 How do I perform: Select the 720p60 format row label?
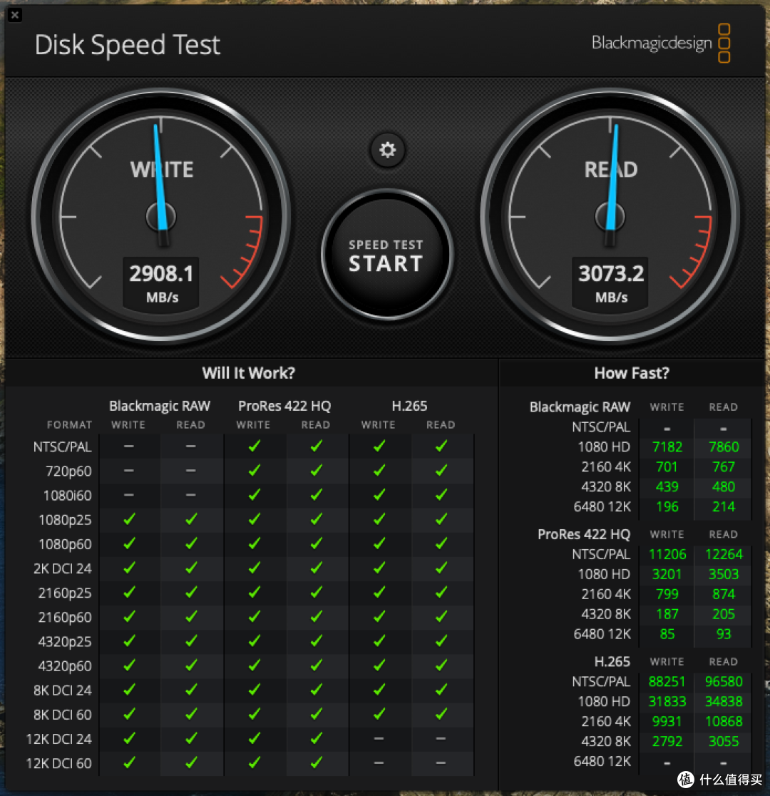pyautogui.click(x=68, y=471)
